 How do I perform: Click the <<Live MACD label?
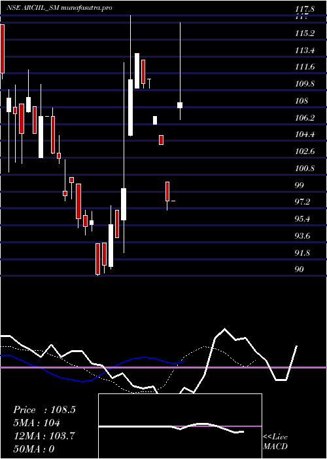coord(275,442)
